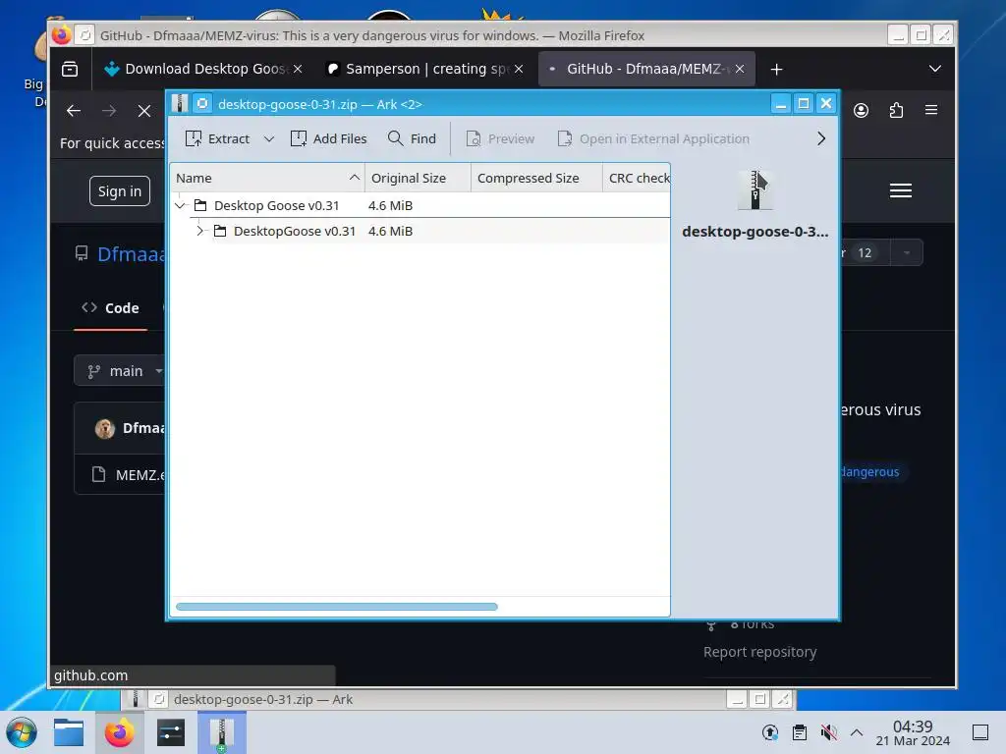Click show desktop button in taskbar
The image size is (1006, 754).
click(x=980, y=732)
